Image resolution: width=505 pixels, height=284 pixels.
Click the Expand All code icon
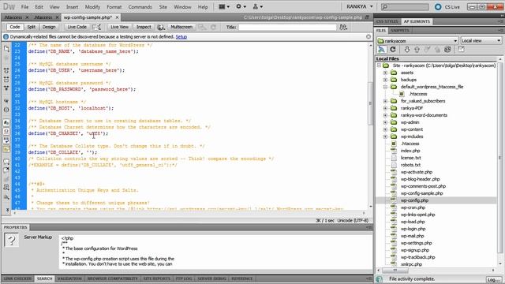[x=6, y=88]
